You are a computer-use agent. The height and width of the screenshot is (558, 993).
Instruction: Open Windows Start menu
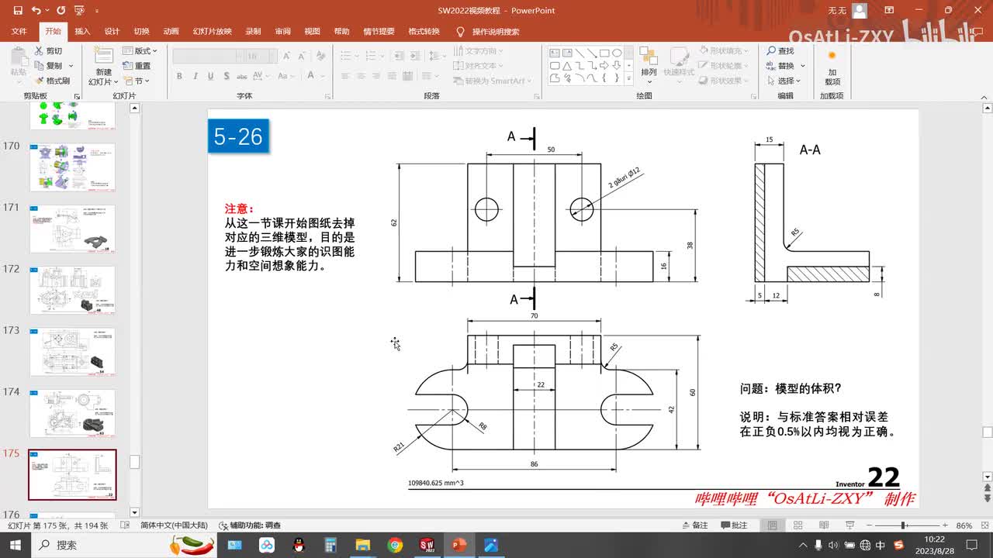[x=15, y=545]
